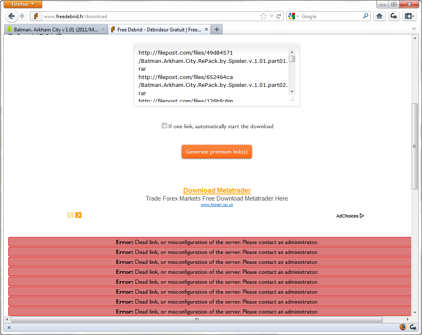Go back with the back arrow button
The image size is (422, 335).
pyautogui.click(x=11, y=16)
